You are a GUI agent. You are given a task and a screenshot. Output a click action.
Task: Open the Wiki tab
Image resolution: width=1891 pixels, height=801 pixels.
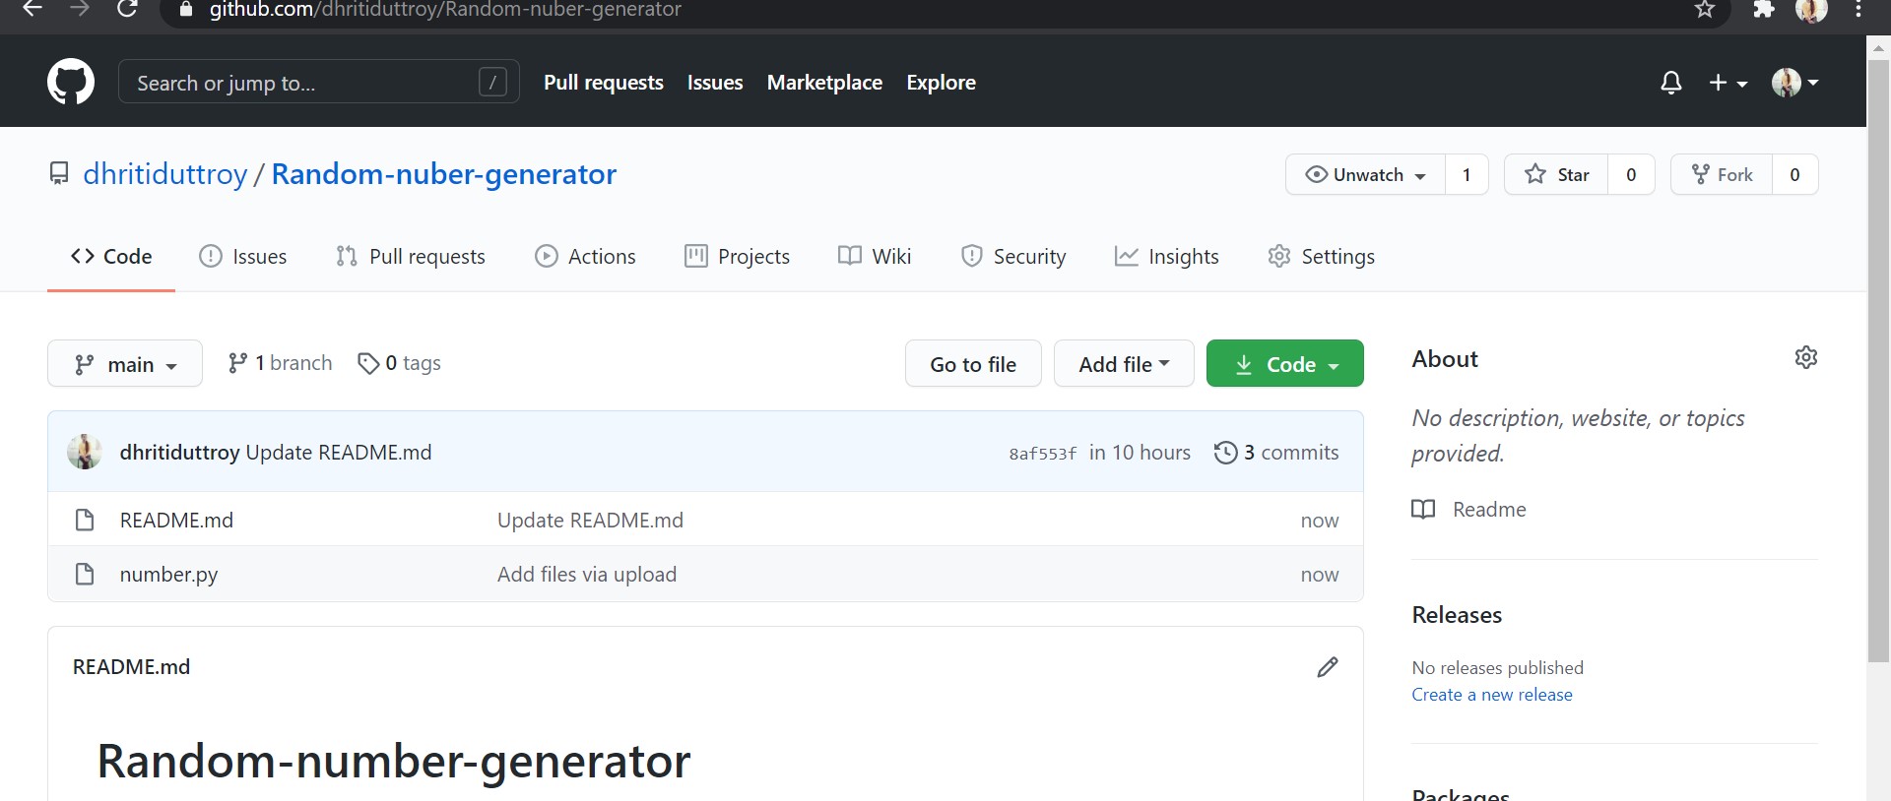tap(875, 257)
